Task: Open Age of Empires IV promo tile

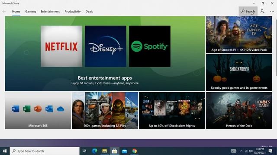Action: 239,35
